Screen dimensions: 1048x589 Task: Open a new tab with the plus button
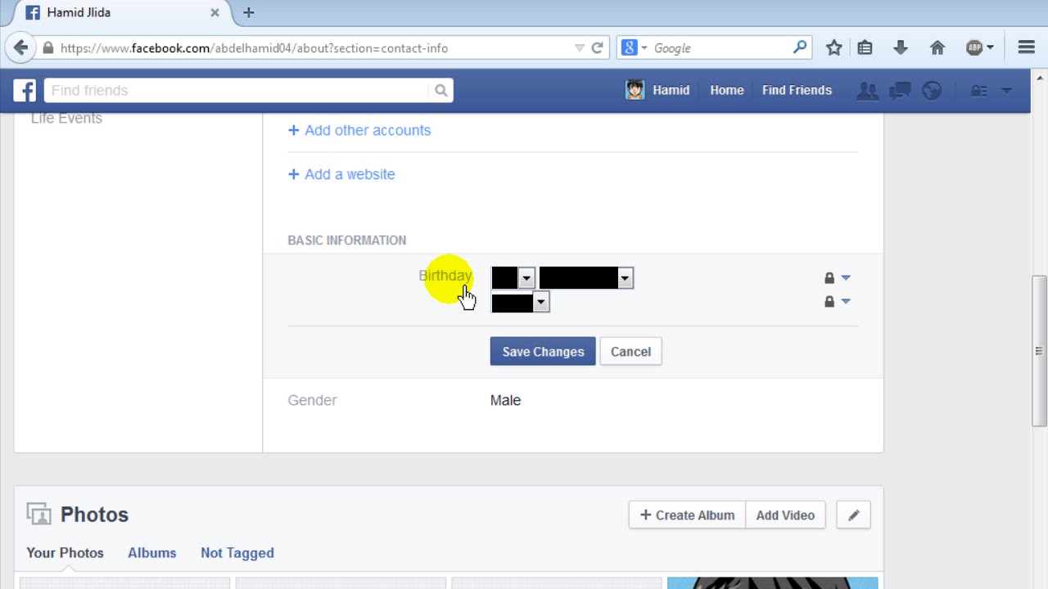pos(249,12)
